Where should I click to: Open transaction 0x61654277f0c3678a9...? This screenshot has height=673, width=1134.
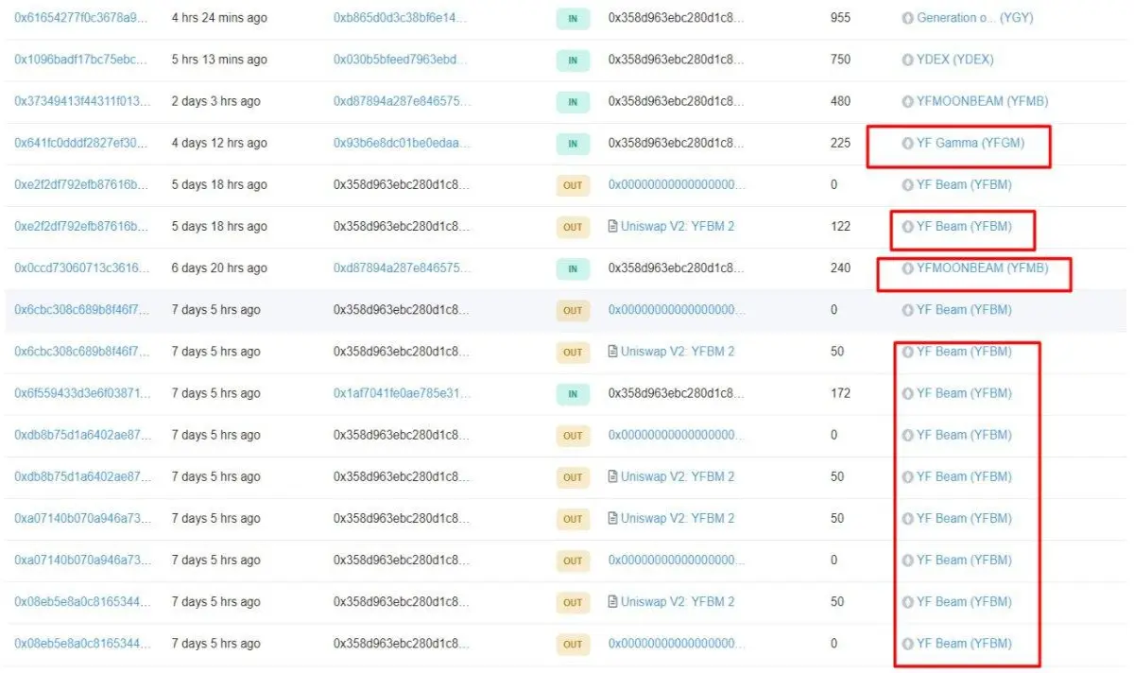[x=81, y=18]
